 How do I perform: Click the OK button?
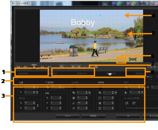pos(128,116)
